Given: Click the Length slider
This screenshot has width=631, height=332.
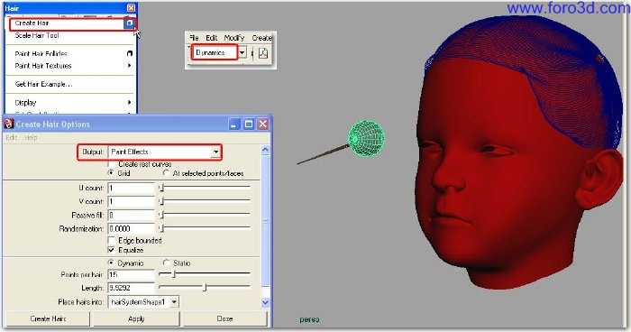Looking at the screenshot, I should 205,288.
